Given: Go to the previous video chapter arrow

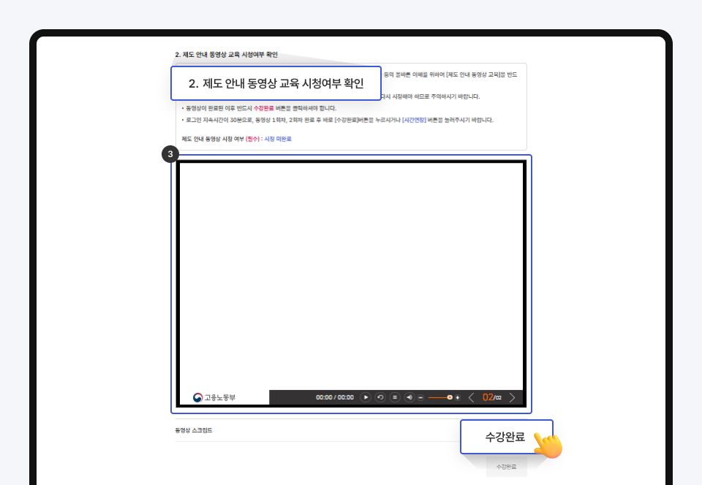Looking at the screenshot, I should [471, 397].
